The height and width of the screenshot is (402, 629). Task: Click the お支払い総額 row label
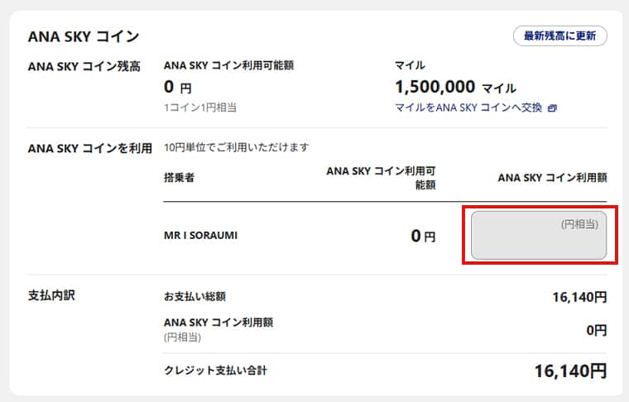[x=195, y=295]
